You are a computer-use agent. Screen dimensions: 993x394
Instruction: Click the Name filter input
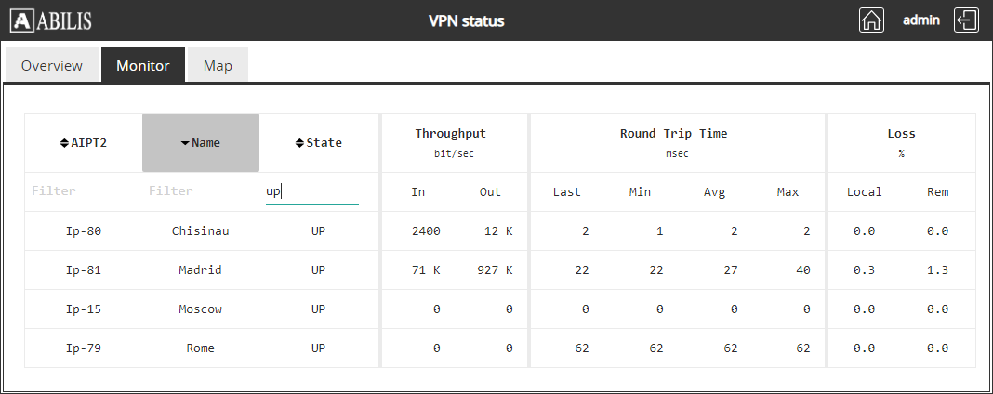195,191
